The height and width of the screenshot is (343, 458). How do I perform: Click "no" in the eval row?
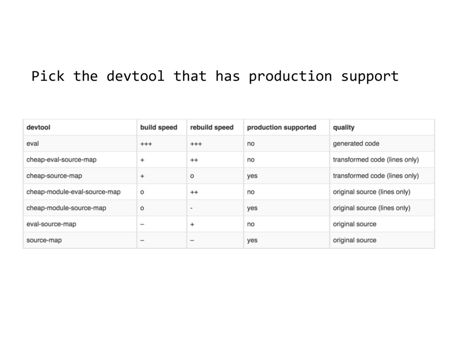(x=251, y=143)
